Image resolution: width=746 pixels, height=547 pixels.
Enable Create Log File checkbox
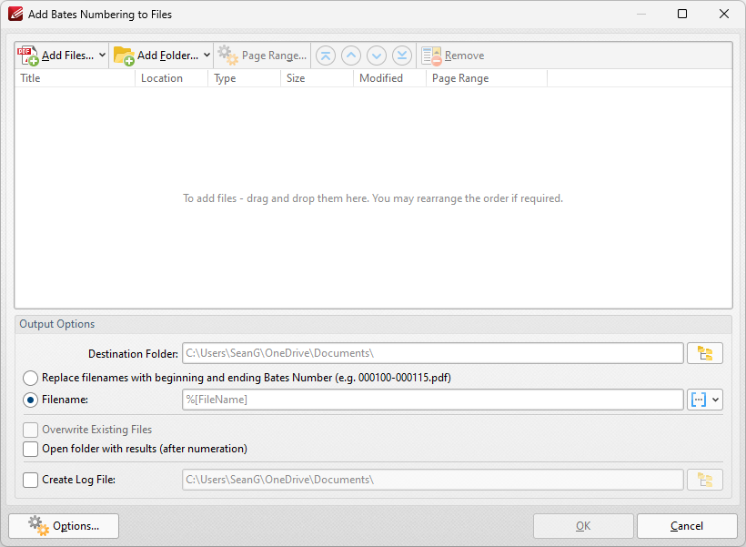coord(30,480)
